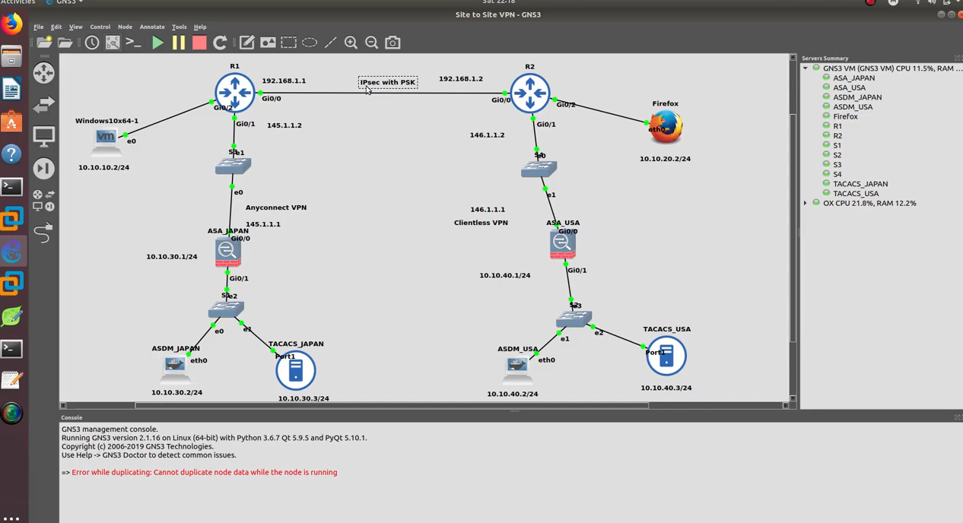The height and width of the screenshot is (523, 963).
Task: Browse all devices in device dock
Action: tap(43, 201)
